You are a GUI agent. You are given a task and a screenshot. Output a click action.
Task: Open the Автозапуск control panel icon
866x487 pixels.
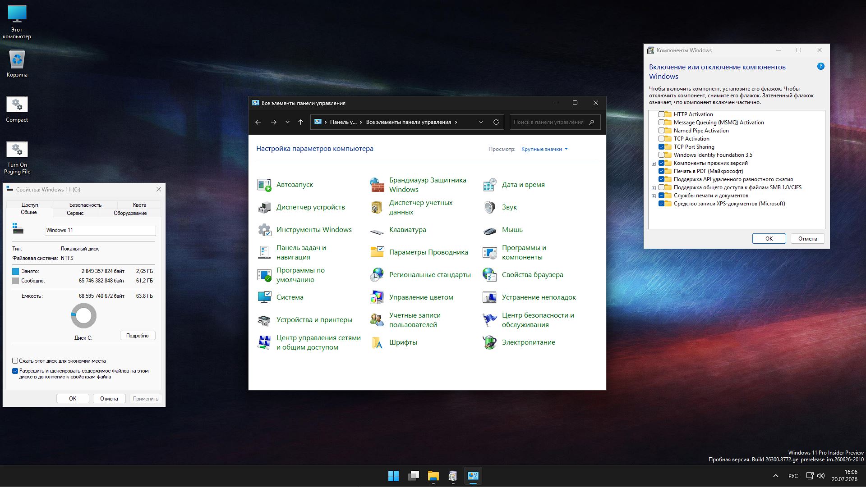pyautogui.click(x=264, y=185)
